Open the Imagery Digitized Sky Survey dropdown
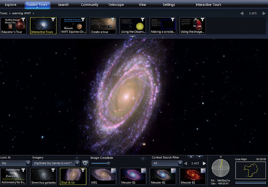The width and height of the screenshot is (268, 187). 56,163
